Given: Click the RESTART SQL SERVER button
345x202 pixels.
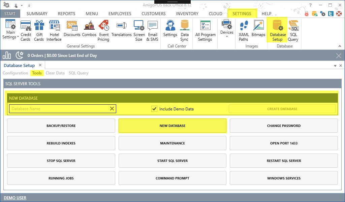Looking at the screenshot, I should click(x=284, y=161).
